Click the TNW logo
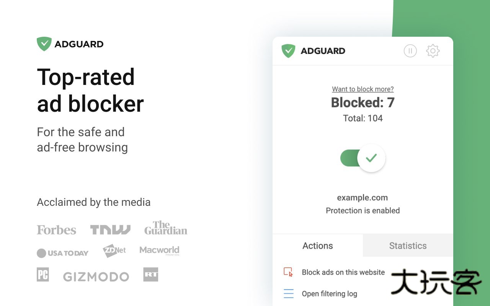Screen dimensions: 490x306 110,229
